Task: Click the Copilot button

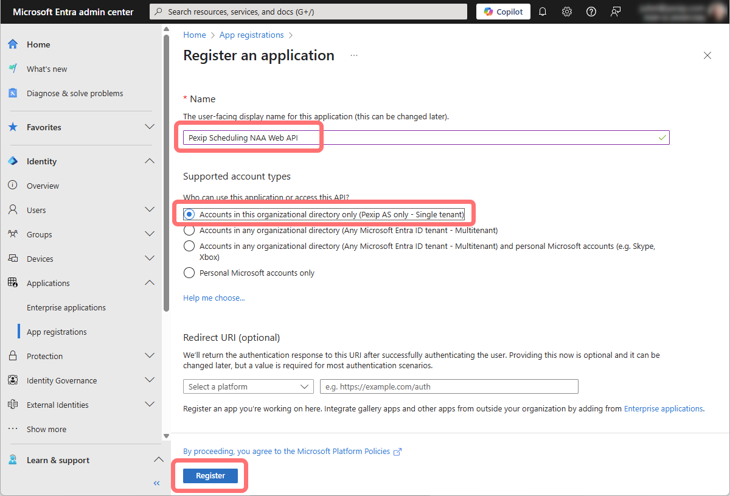Action: 503,12
